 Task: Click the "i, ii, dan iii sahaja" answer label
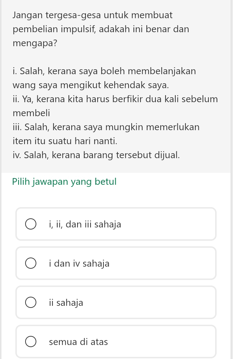(85, 224)
